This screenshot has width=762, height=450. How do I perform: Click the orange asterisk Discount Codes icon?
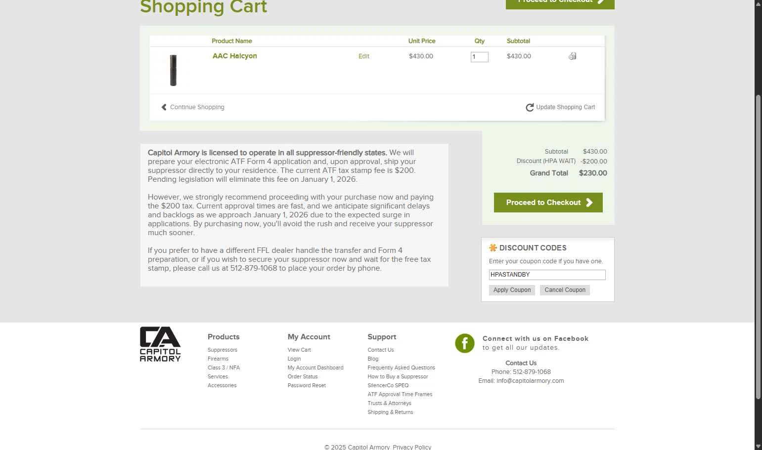coord(493,248)
